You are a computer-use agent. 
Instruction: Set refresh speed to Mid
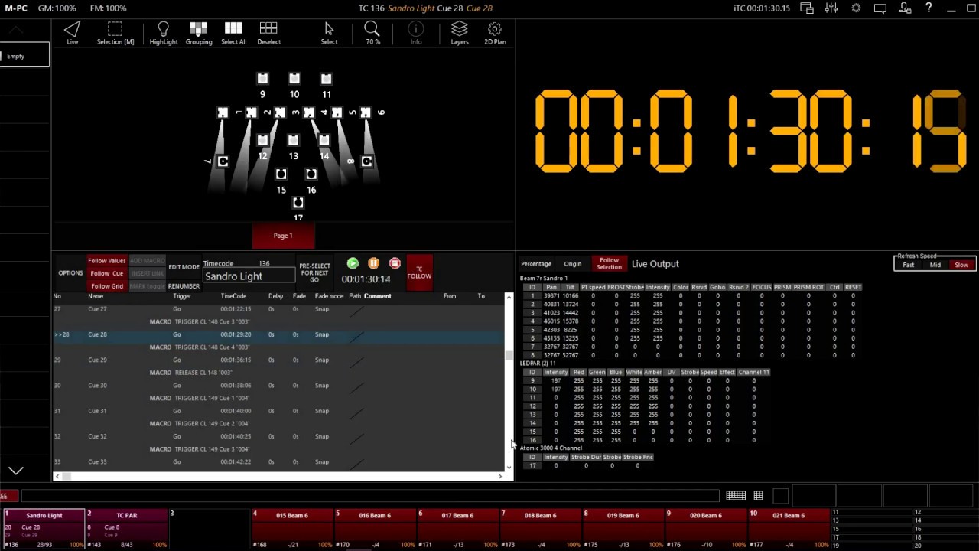(935, 265)
